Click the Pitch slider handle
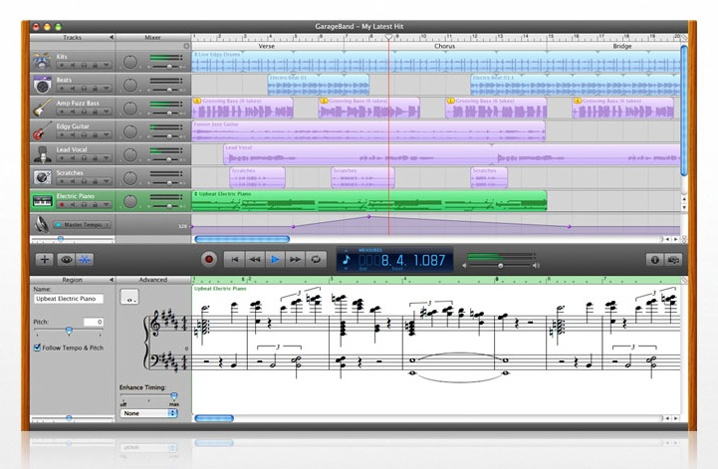Screen dimensions: 718x469 pos(69,331)
